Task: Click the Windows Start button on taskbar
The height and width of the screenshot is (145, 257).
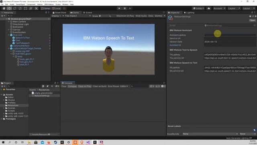Action: click(x=3, y=142)
